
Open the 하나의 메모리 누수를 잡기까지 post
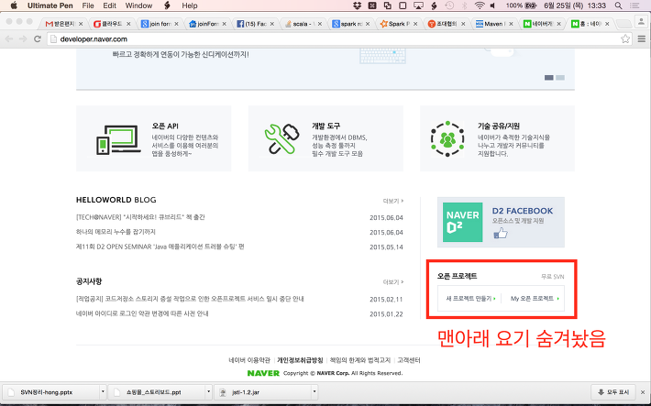[116, 232]
